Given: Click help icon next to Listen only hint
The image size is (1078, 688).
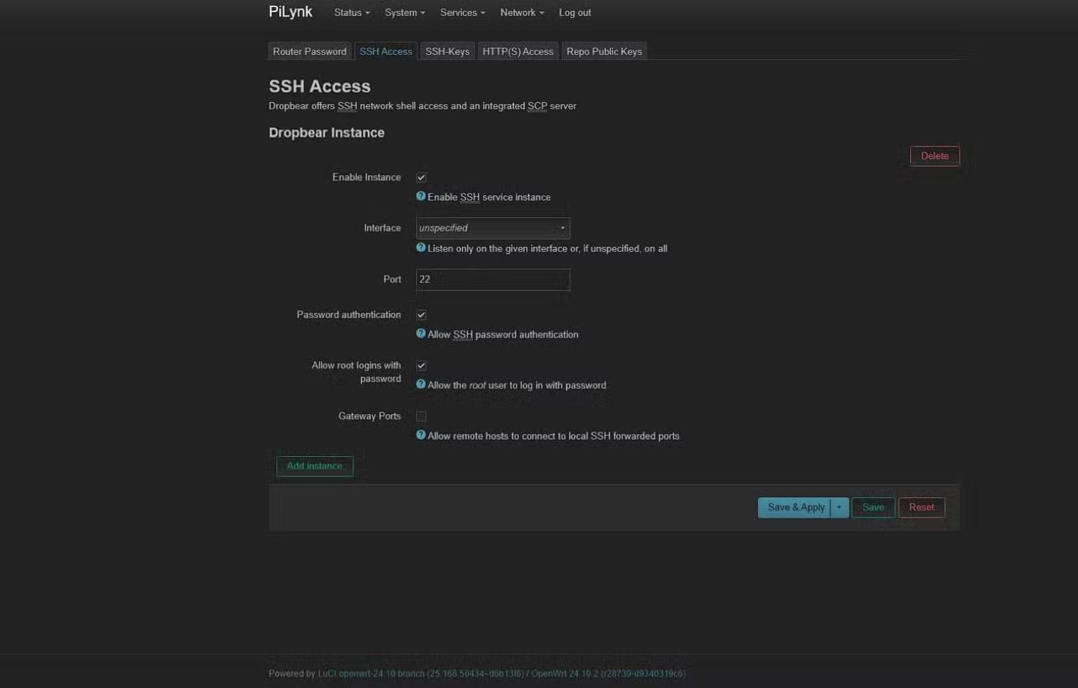Looking at the screenshot, I should [x=420, y=248].
